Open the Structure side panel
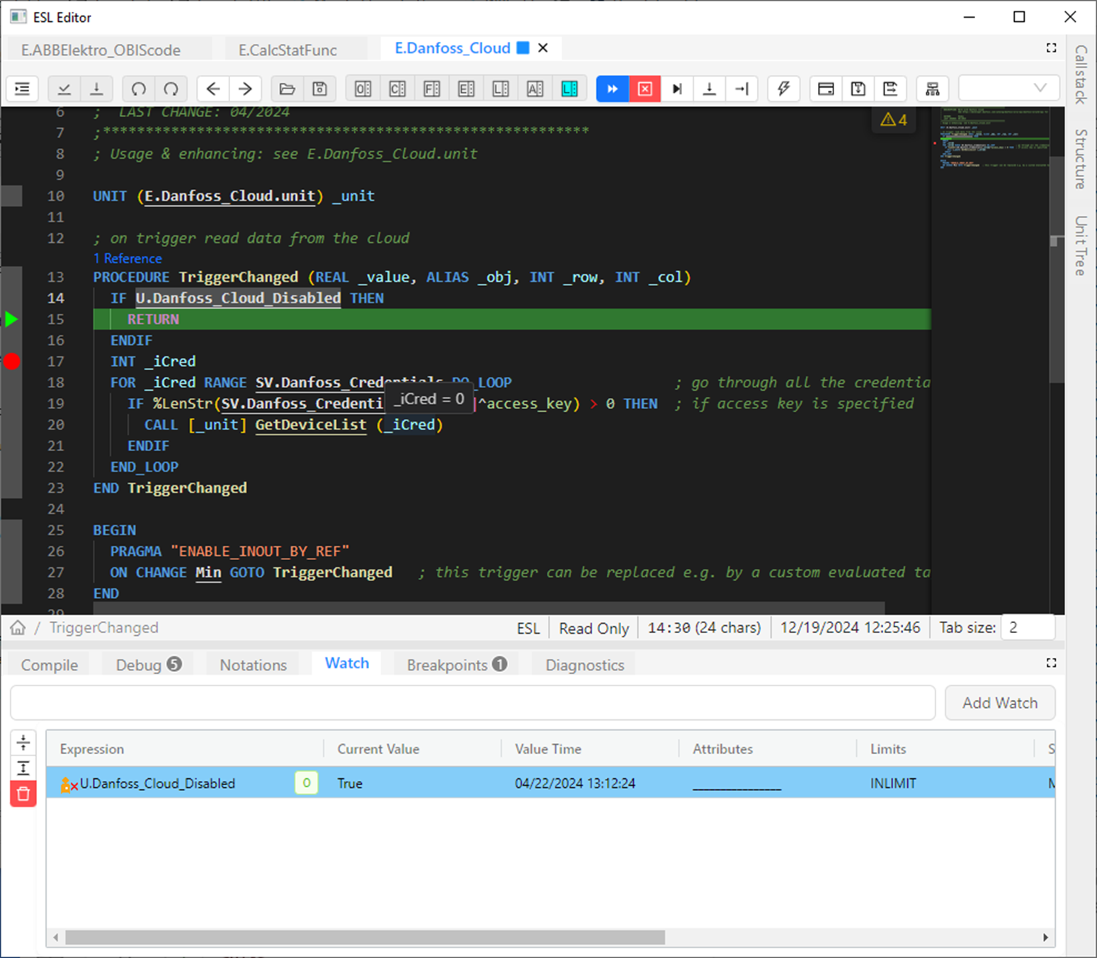Image resolution: width=1097 pixels, height=958 pixels. pyautogui.click(x=1081, y=159)
